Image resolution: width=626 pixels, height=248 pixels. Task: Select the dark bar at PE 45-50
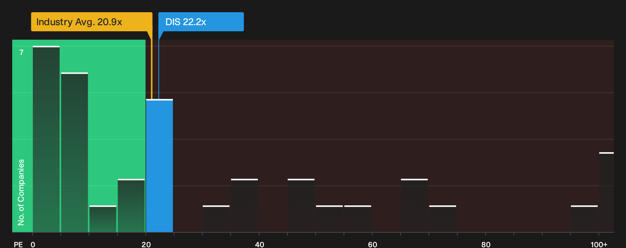coord(301,205)
